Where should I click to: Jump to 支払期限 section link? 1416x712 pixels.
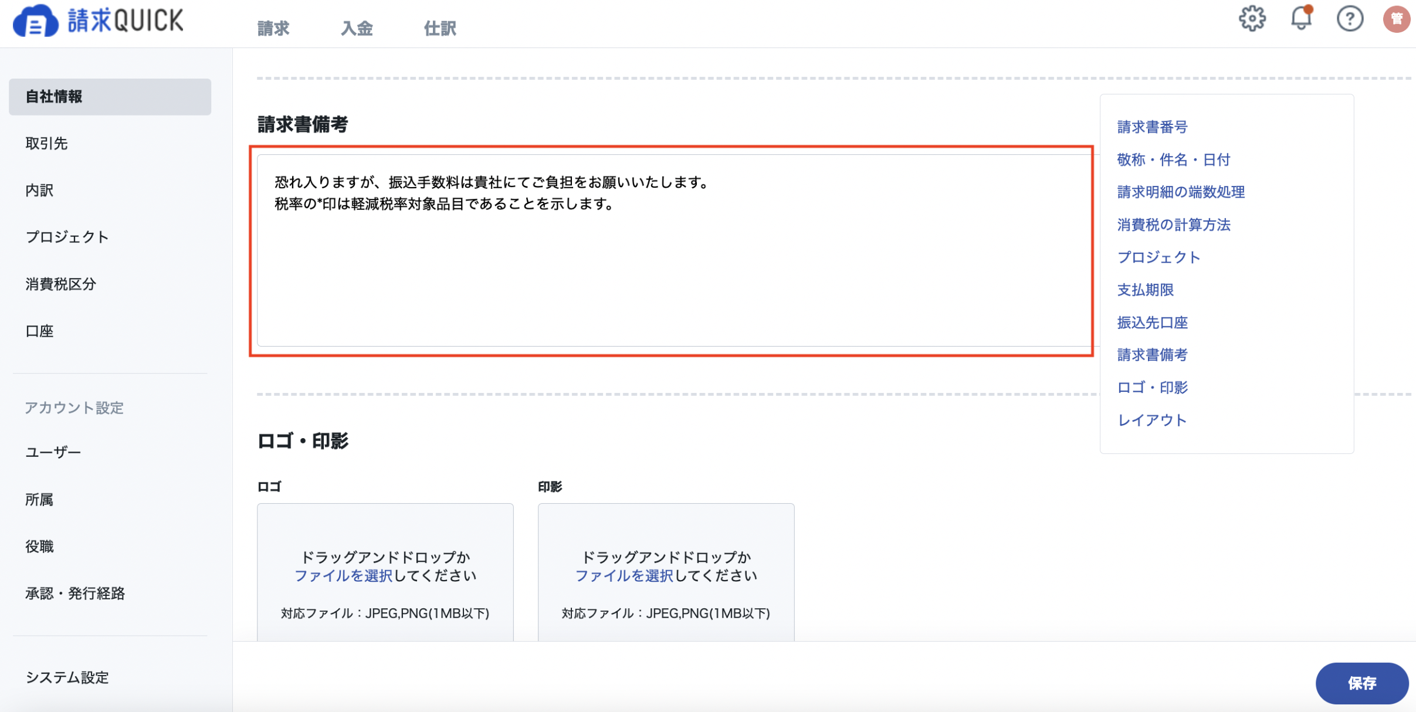[x=1145, y=290]
